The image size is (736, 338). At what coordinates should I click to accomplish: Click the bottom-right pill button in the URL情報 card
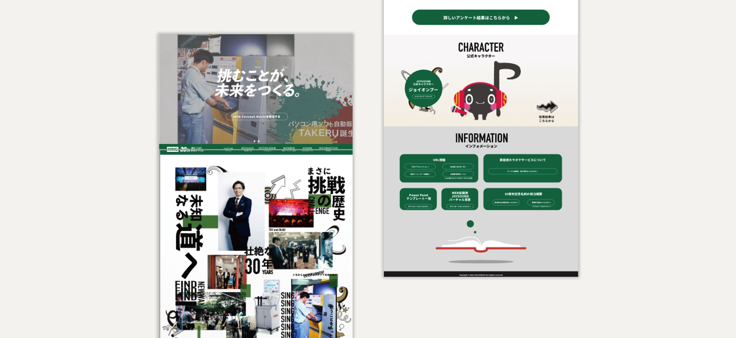tap(458, 174)
